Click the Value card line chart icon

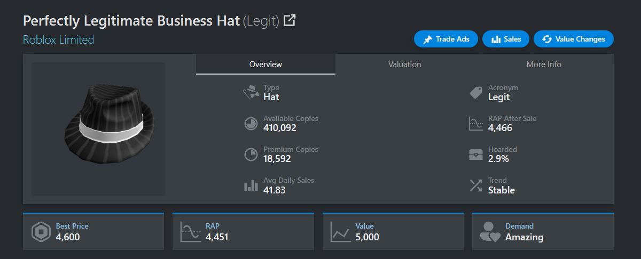[x=340, y=232]
